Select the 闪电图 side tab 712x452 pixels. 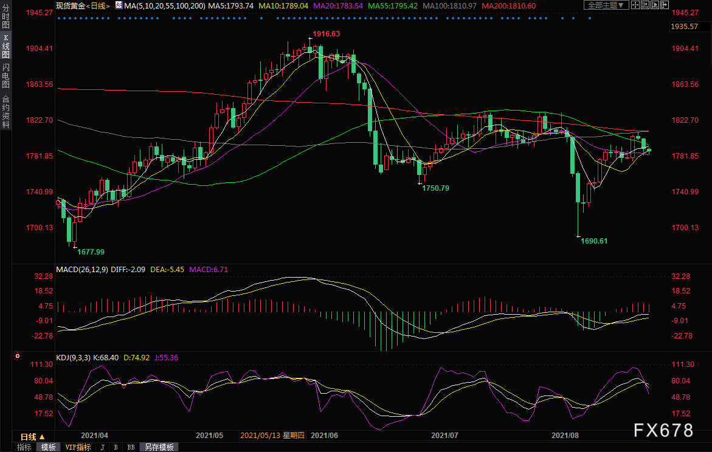pos(5,75)
